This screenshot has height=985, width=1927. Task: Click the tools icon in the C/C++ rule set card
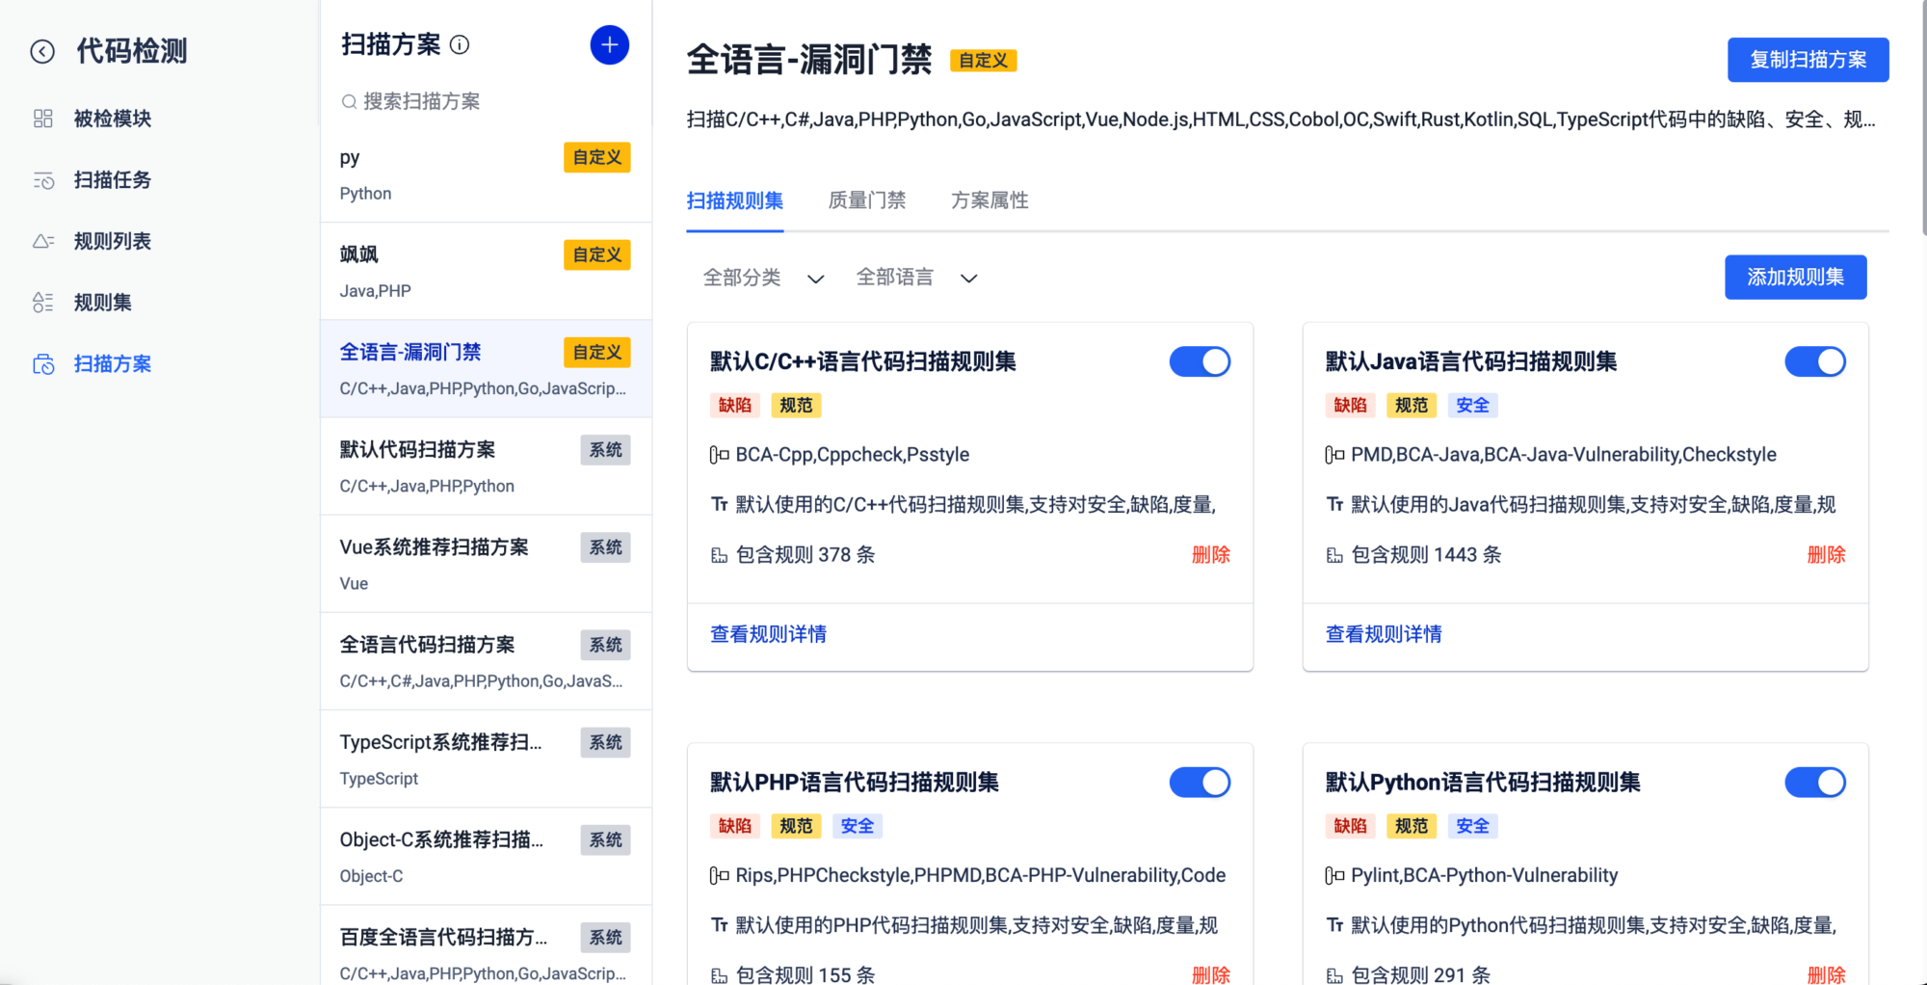coord(719,455)
